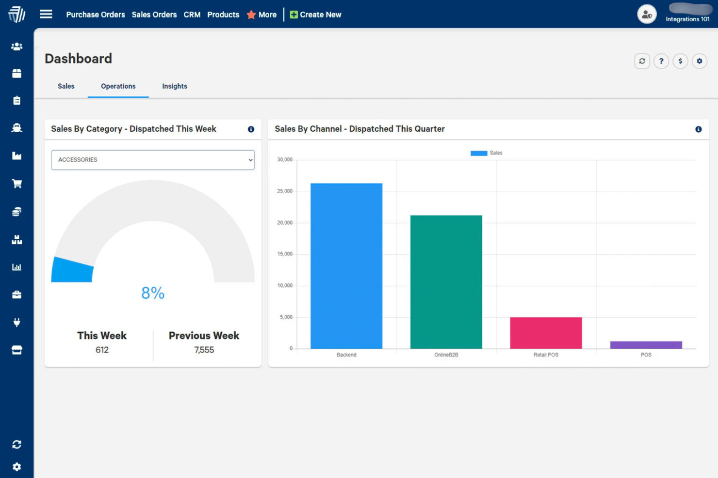Screen dimensions: 718x478
Task: Open the bar chart reports sidebar icon
Action: point(16,267)
